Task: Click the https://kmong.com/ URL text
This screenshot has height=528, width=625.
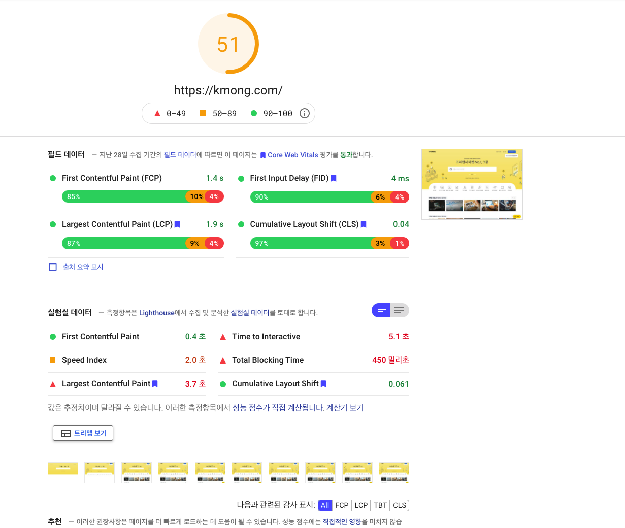Action: click(x=228, y=90)
